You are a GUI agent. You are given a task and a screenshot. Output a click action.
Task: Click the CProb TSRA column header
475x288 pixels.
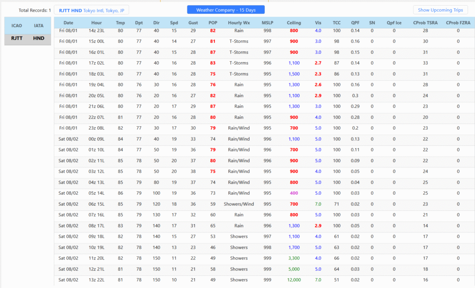coord(425,23)
